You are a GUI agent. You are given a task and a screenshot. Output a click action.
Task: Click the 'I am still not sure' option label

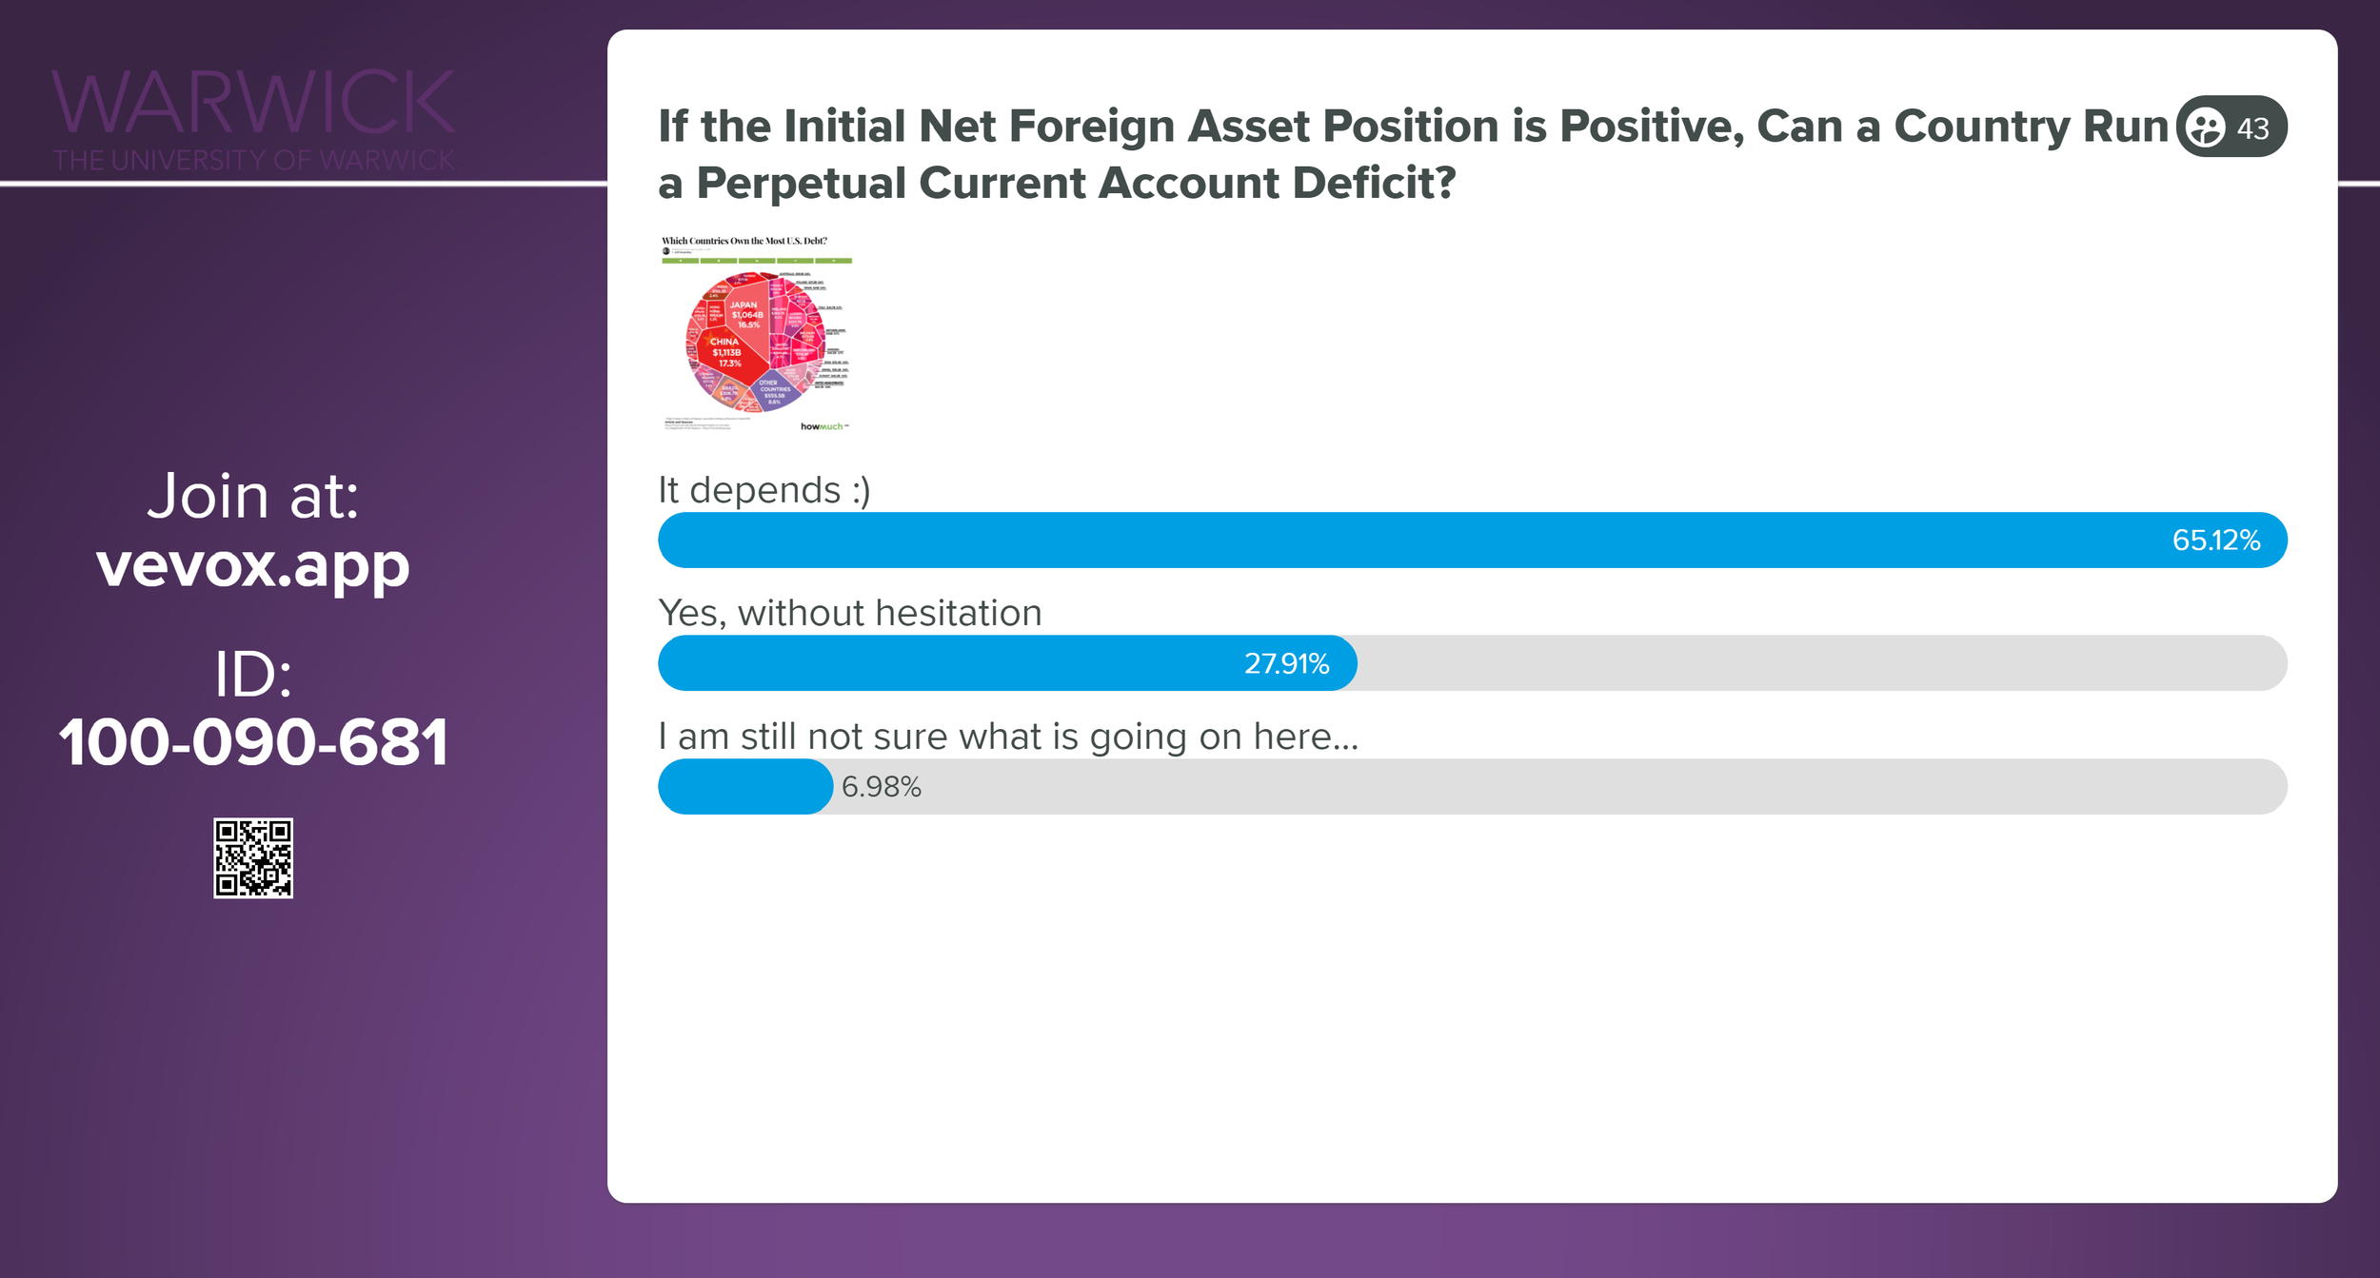coord(1008,737)
